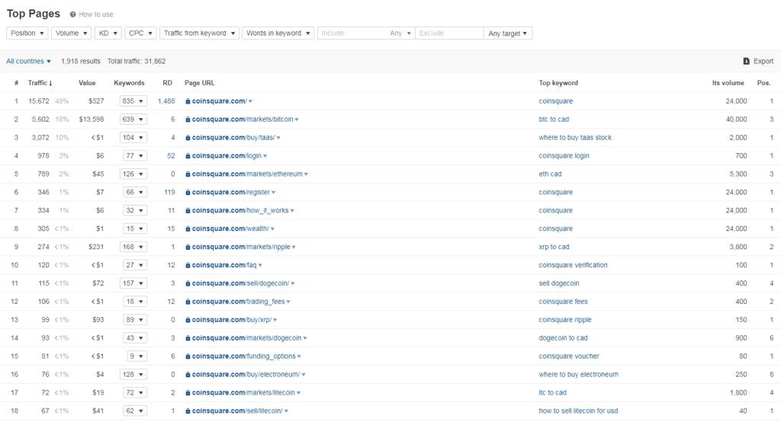Expand the arrow after coinsquare.com/markets/litecoin
The image size is (781, 422).
[x=298, y=393]
